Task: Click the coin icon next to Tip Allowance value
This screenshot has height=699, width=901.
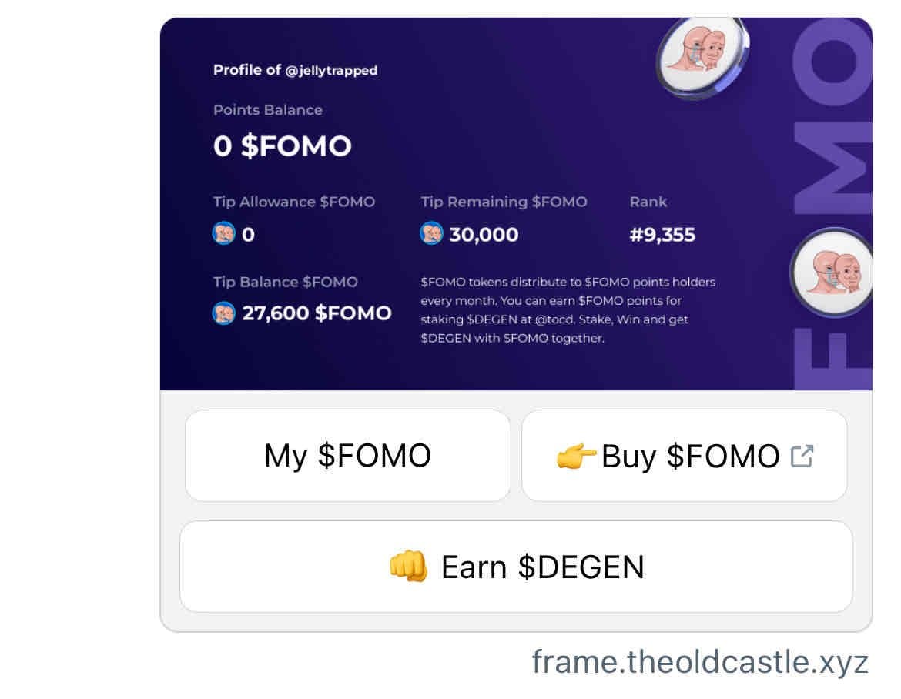Action: tap(223, 233)
